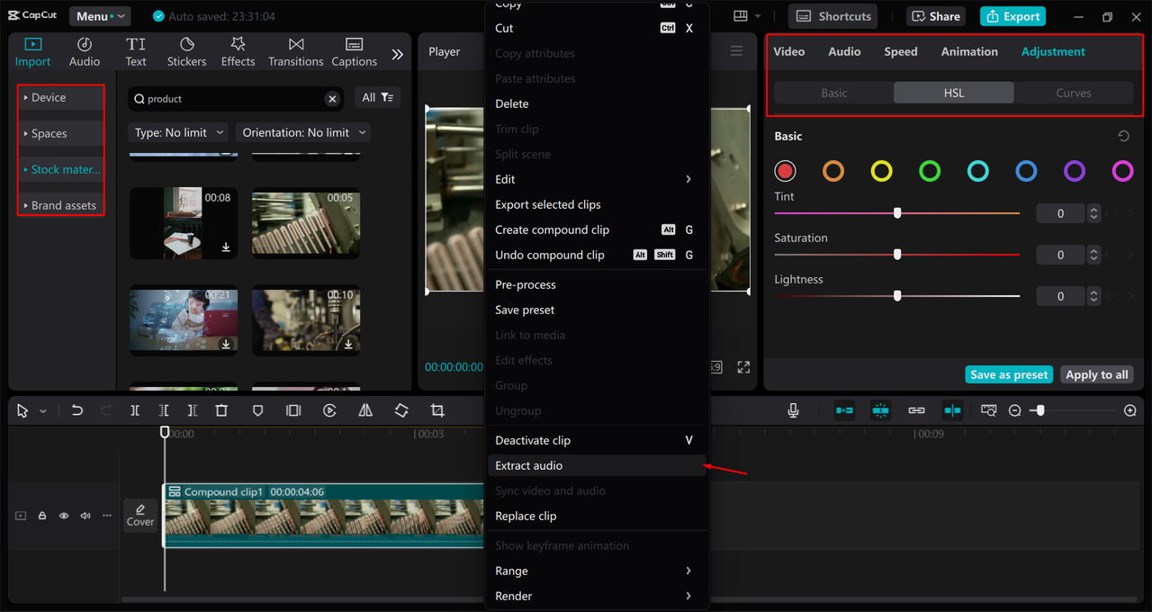Choose Create compound clip menu entry
The height and width of the screenshot is (612, 1152).
tap(598, 229)
